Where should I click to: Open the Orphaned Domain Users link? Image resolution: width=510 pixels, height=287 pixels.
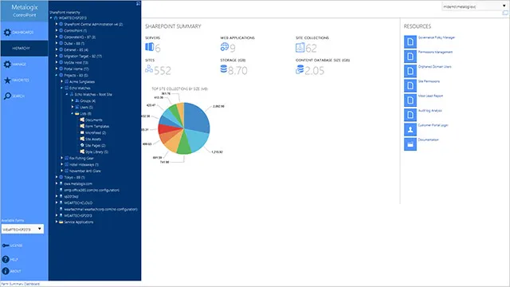click(434, 67)
